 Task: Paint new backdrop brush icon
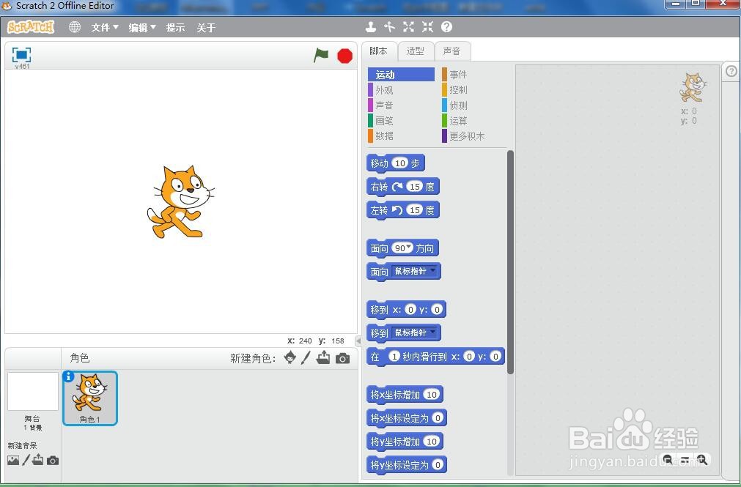26,460
